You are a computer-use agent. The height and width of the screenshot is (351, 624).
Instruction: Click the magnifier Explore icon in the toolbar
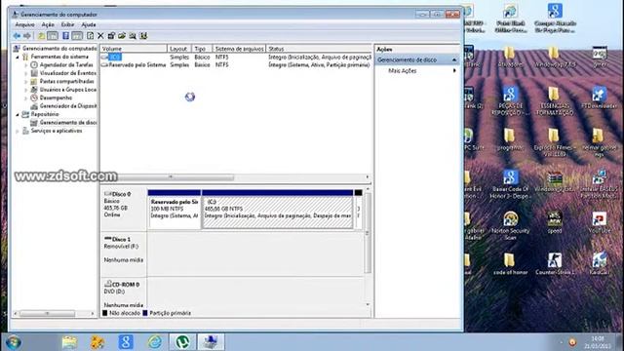(133, 36)
